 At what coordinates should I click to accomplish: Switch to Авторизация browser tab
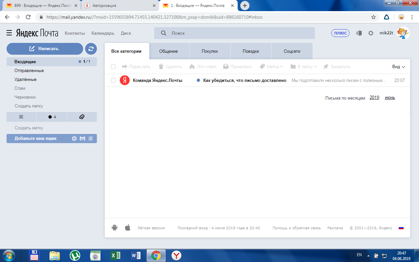coord(120,6)
